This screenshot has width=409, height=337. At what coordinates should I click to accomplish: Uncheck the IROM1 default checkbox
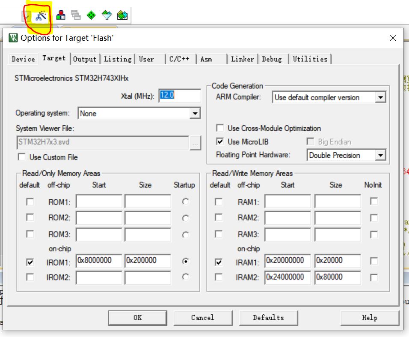30,262
